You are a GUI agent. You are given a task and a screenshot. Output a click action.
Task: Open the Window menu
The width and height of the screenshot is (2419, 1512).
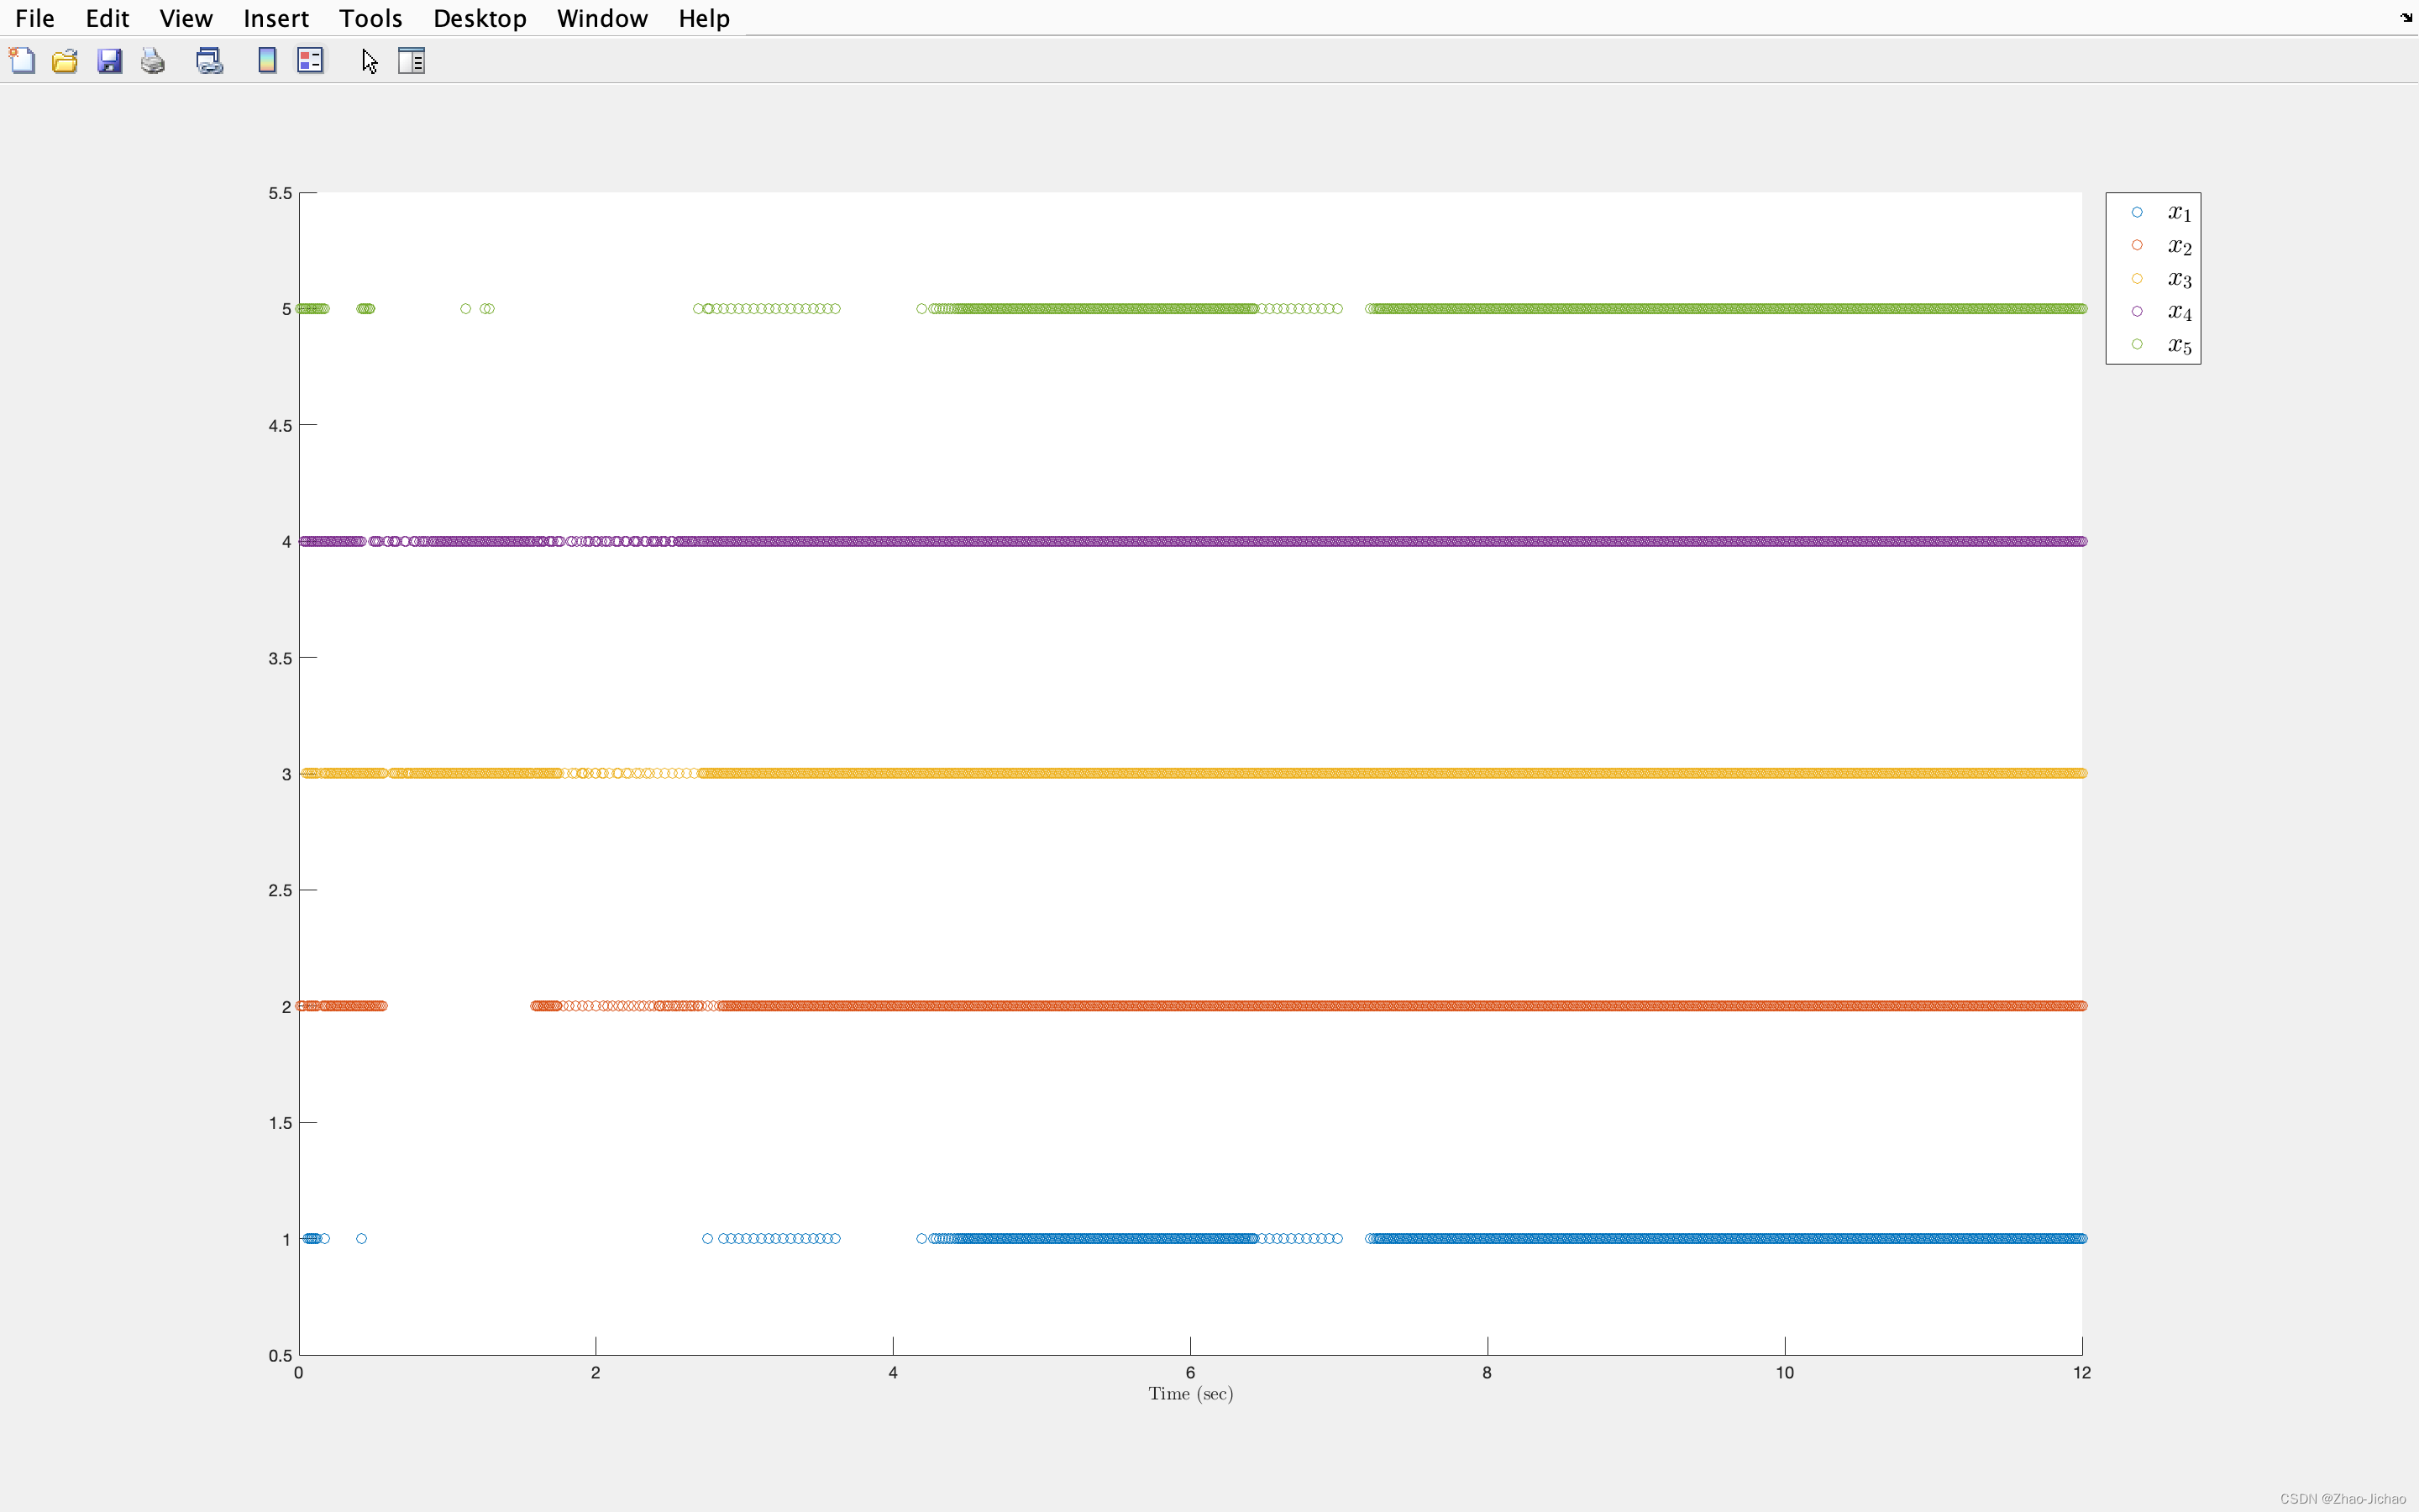click(601, 18)
